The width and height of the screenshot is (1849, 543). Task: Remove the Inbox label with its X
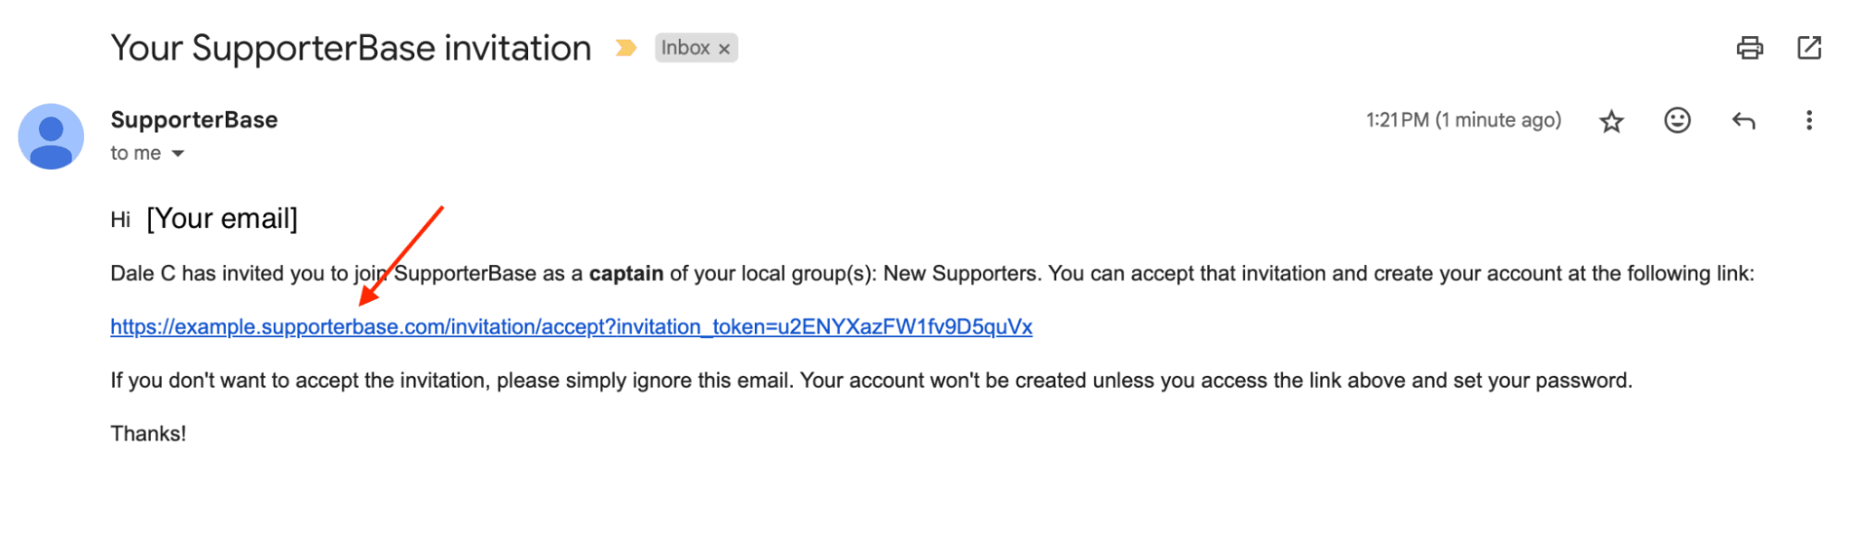coord(724,49)
